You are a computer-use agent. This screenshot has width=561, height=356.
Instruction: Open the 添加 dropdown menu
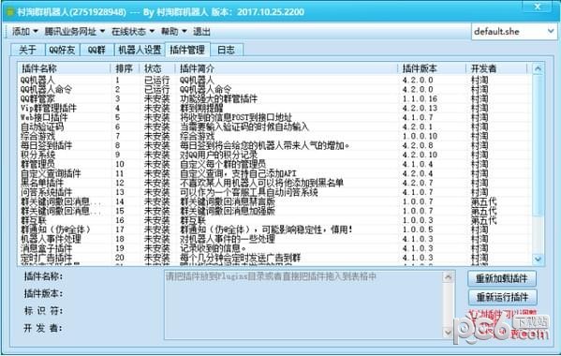[x=25, y=32]
